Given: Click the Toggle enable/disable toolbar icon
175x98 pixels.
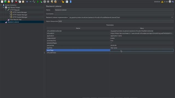Looking at the screenshot, I should [34, 2].
